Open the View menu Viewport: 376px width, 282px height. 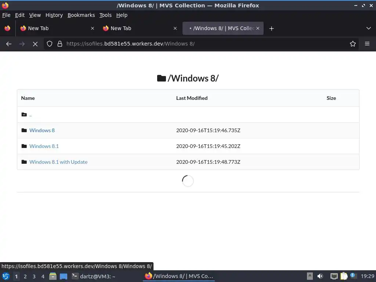35,15
